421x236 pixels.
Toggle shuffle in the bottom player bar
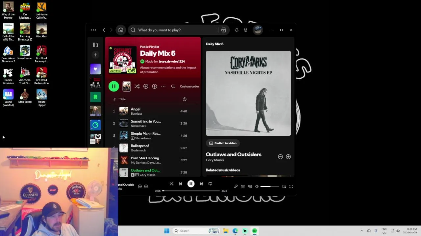point(171,184)
